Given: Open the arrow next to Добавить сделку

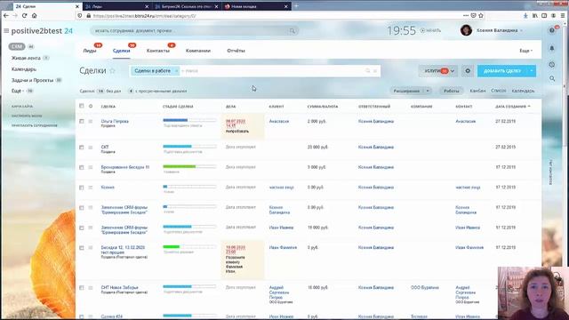Looking at the screenshot, I should point(532,71).
